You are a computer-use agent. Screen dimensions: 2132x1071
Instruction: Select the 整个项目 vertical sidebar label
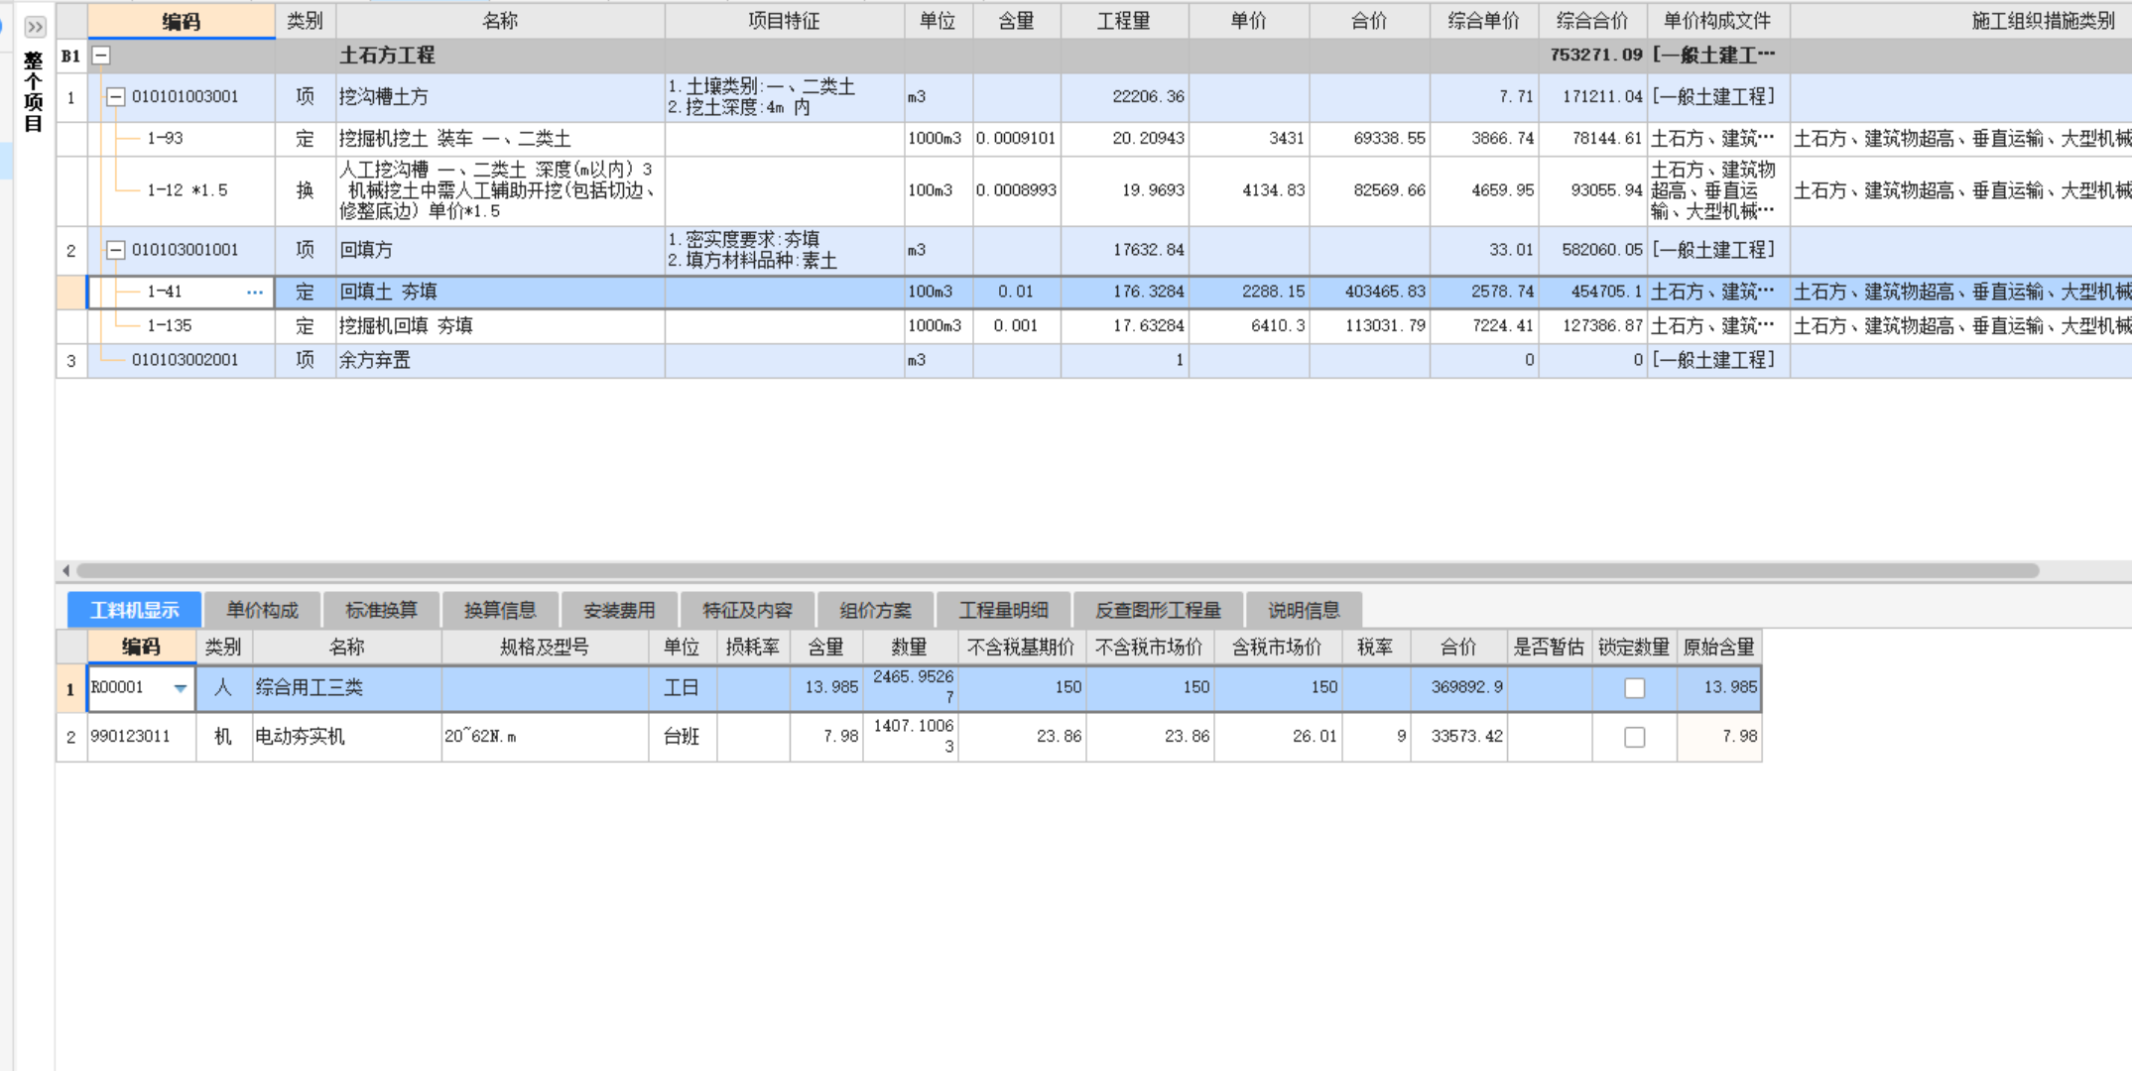(33, 92)
